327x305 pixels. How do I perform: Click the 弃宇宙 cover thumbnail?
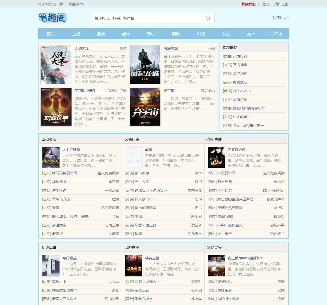145,107
